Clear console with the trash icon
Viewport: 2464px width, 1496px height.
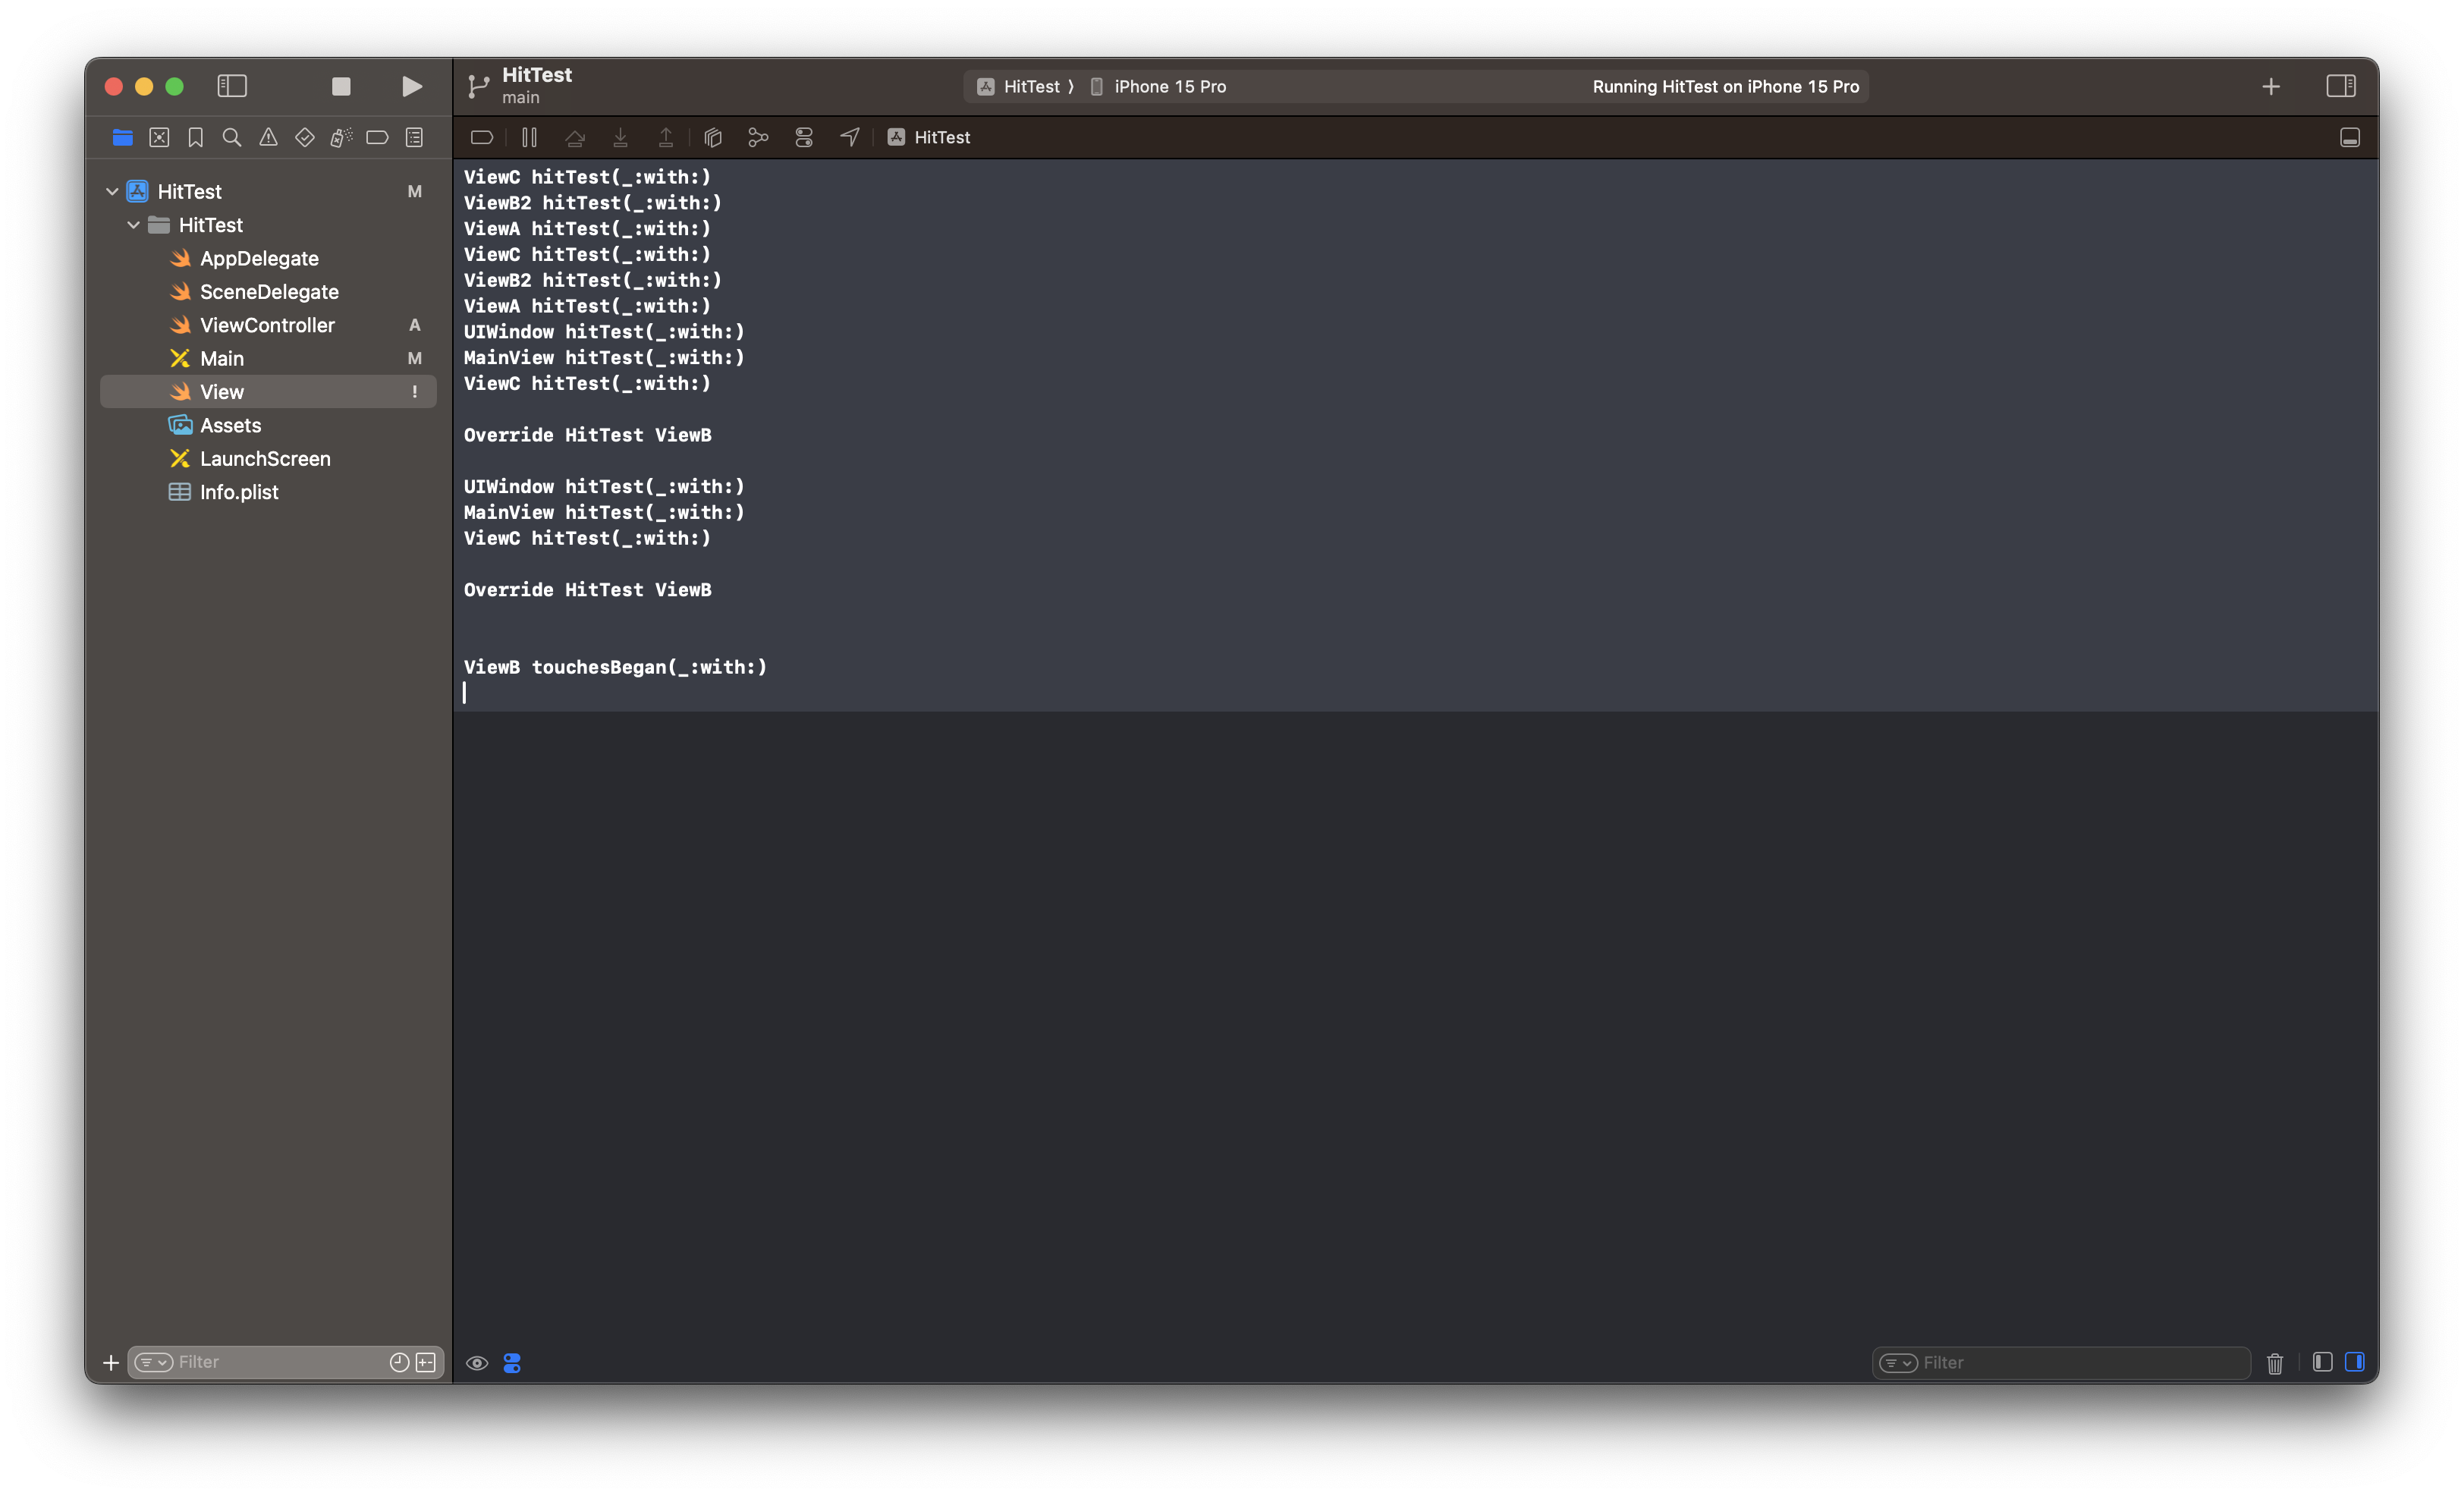click(x=2274, y=1362)
